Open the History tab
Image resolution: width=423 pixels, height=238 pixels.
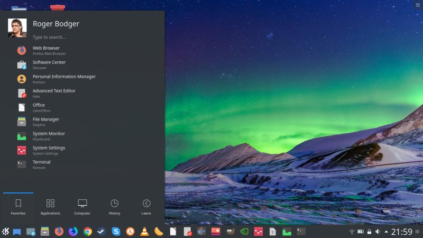pos(114,207)
